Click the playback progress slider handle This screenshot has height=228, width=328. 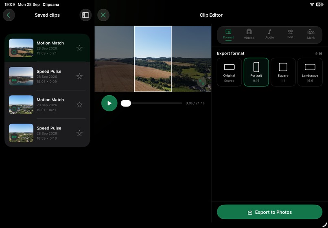[126, 103]
